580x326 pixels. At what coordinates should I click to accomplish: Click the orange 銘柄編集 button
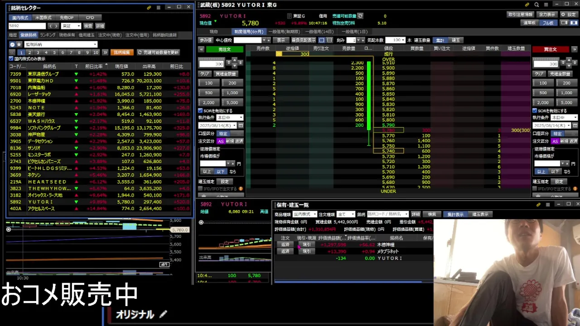click(x=121, y=53)
